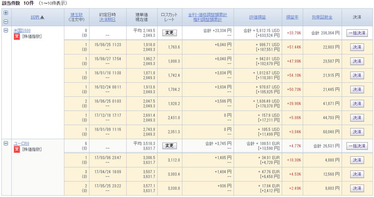Collapse all rows with header minus icon

(6, 22)
